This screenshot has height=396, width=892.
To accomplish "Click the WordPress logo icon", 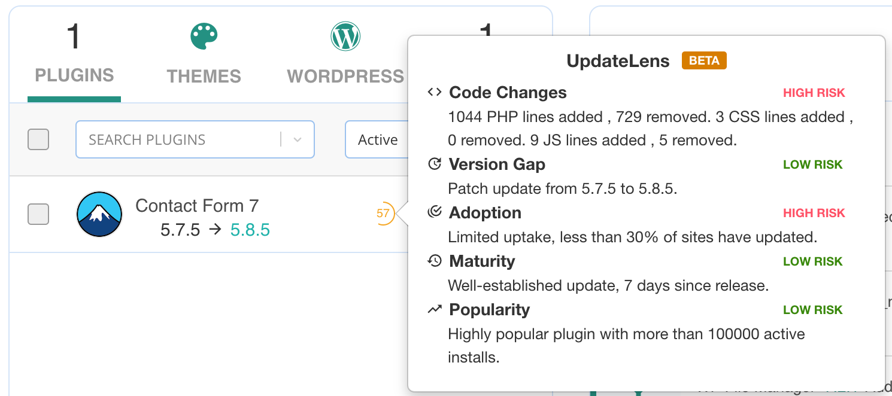I will pyautogui.click(x=345, y=36).
